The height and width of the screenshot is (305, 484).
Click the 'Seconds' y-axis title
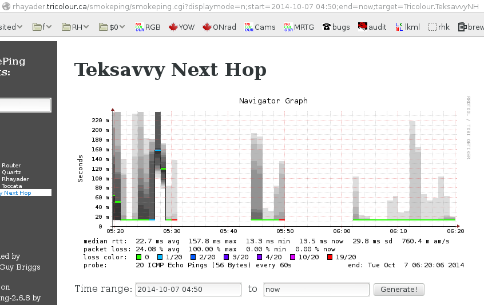(x=80, y=169)
